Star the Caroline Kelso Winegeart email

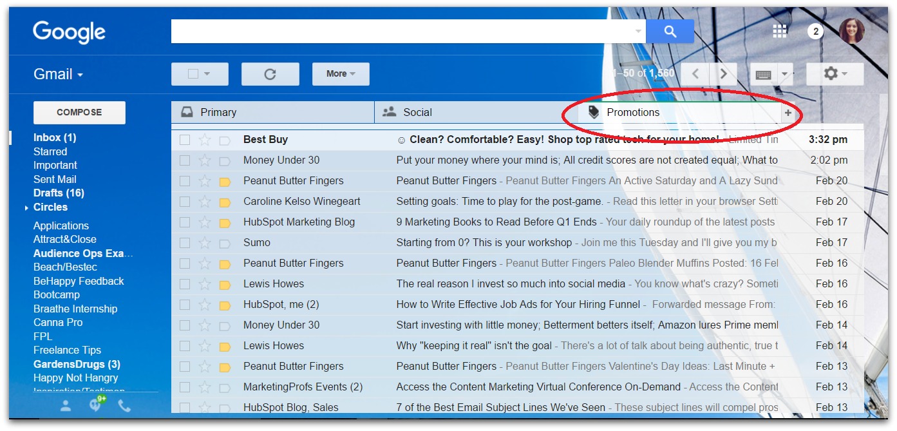(205, 202)
